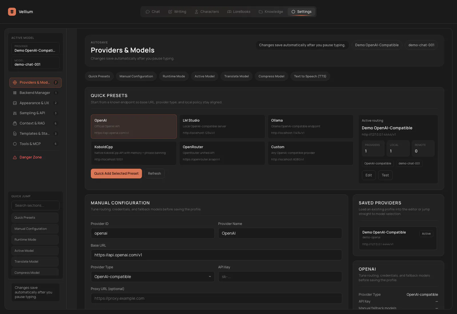Image resolution: width=457 pixels, height=314 pixels.
Task: Jump to Translate Model in Quick Jump
Action: (x=35, y=261)
